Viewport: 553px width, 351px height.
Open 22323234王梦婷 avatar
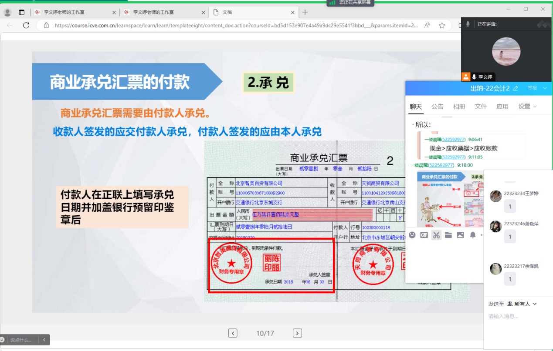tap(496, 196)
